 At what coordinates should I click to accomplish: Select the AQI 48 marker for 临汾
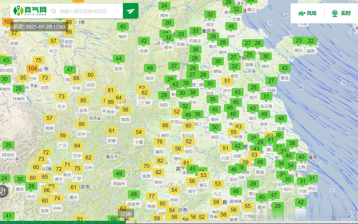pos(150,68)
